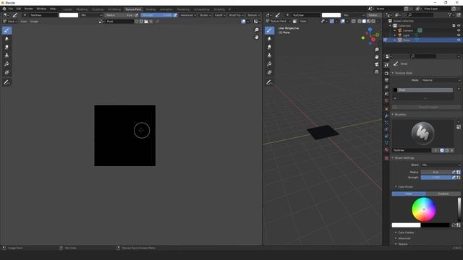Select the Soften tool in the image editor
Viewport: 463px width, 260px height.
coord(7,38)
